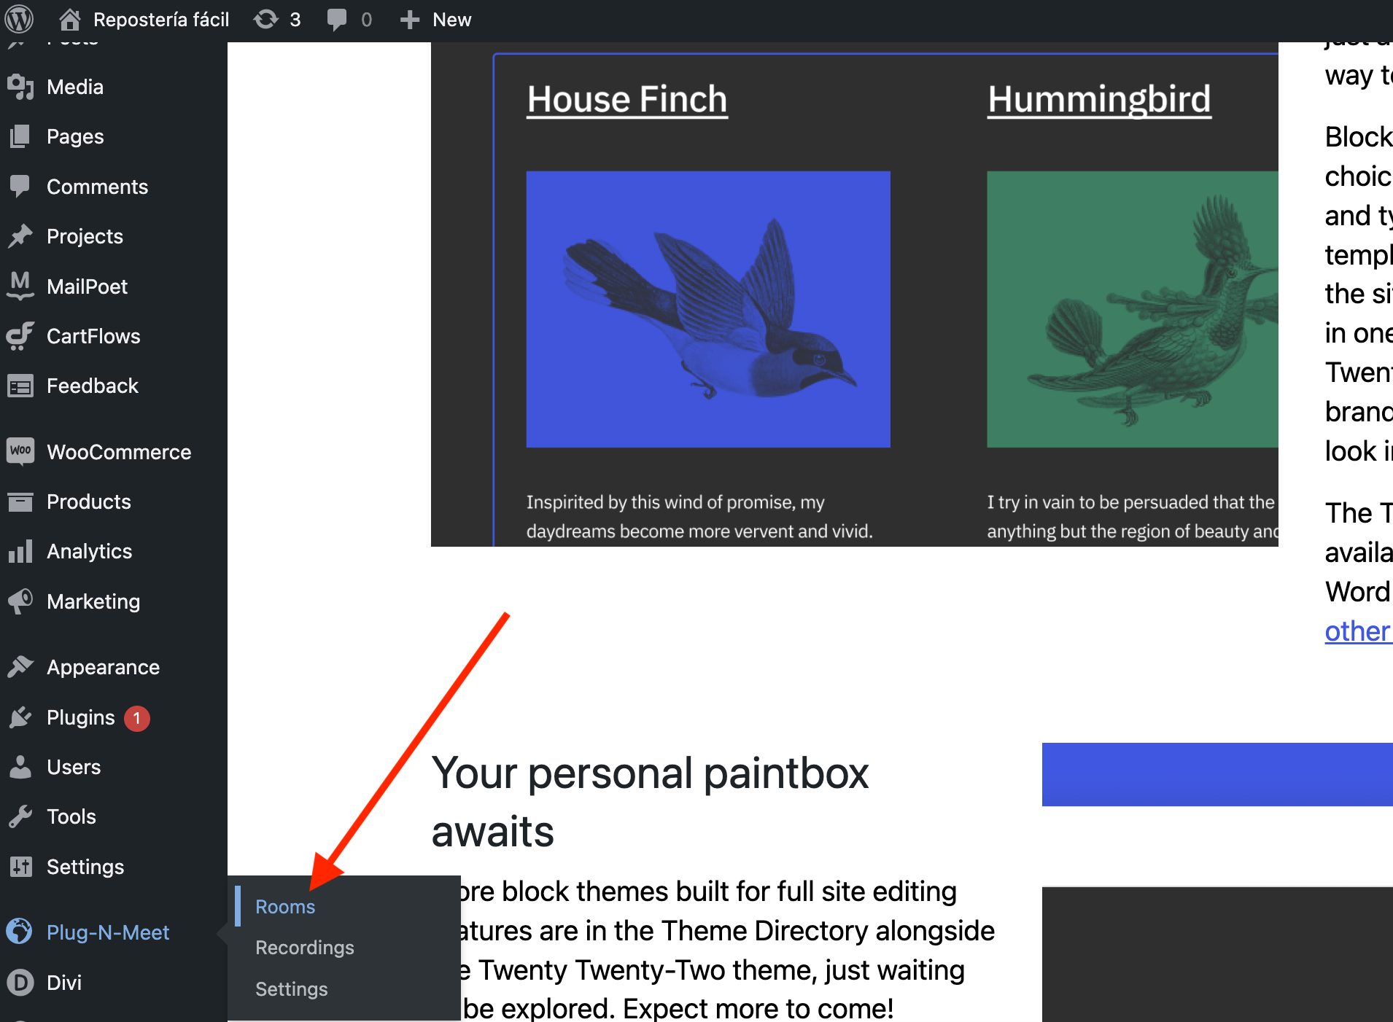
Task: Click the home icon beside Repostería fácil
Action: click(x=69, y=20)
